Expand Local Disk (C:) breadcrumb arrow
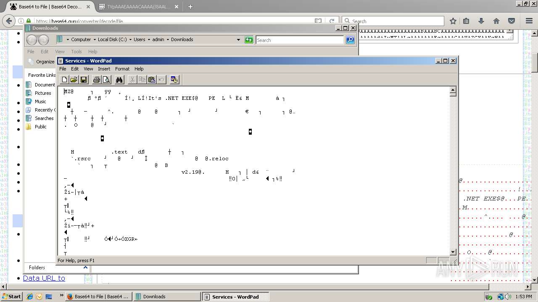 (130, 40)
